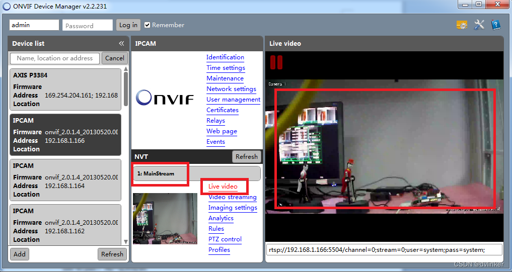Refresh the NVT section
The height and width of the screenshot is (272, 512).
pos(247,157)
